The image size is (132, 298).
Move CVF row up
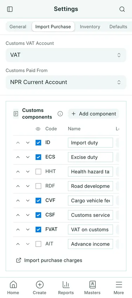[18, 201]
